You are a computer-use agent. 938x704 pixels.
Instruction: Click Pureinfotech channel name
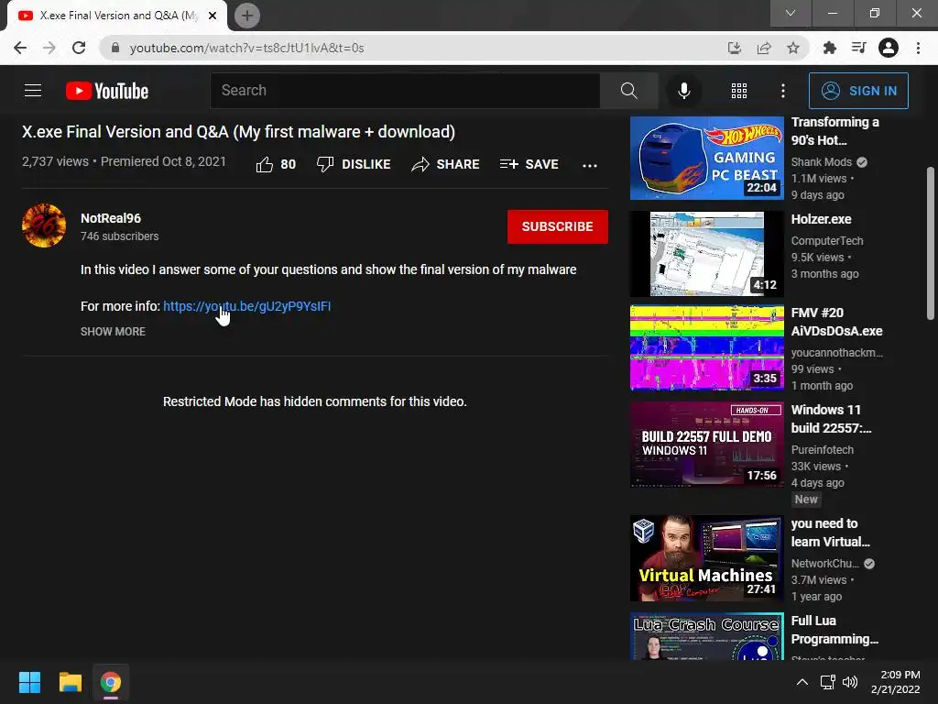[x=822, y=449]
